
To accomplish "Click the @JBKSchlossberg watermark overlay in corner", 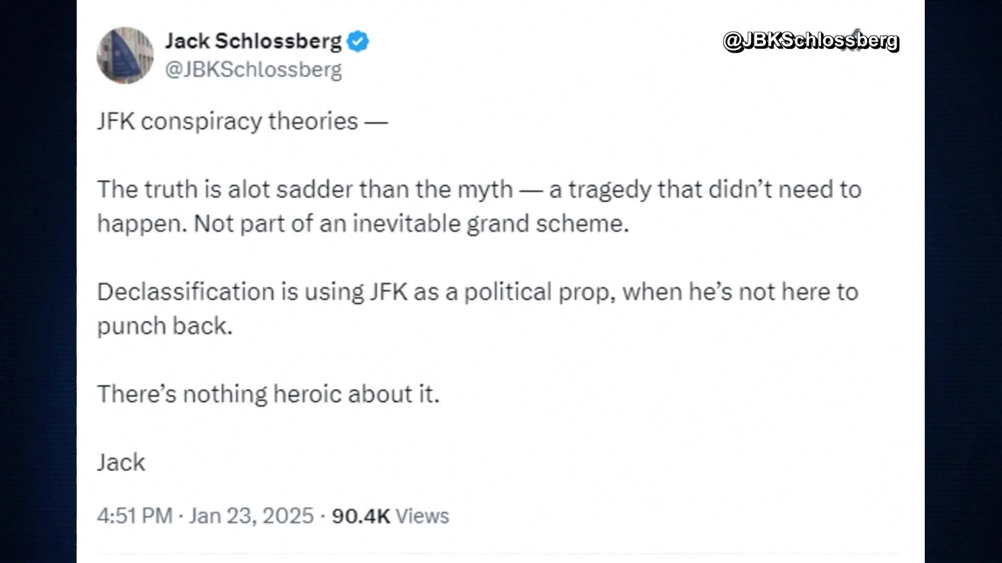I will 811,41.
